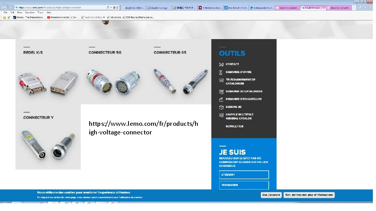Open the DEMANDE D'ÉCHANTILLON link
Image resolution: width=376 pixels, height=211 pixels.
point(244,99)
